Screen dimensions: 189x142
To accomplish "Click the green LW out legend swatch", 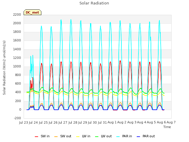I will (97, 137).
